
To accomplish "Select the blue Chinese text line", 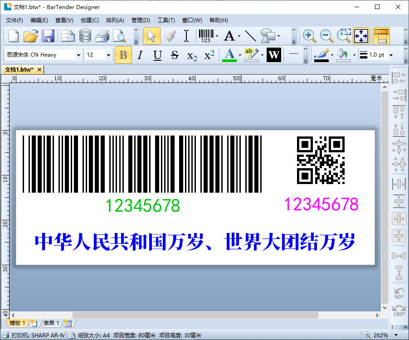I will coord(195,242).
